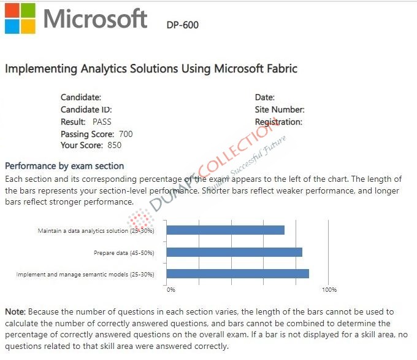Click the PASS result value
The width and height of the screenshot is (417, 360).
pos(102,122)
